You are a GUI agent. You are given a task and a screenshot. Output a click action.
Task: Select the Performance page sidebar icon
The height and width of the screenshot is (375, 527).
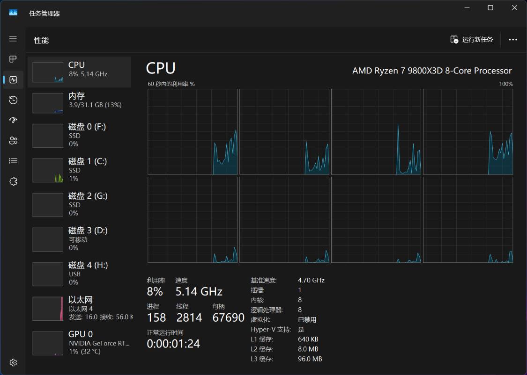pos(13,80)
